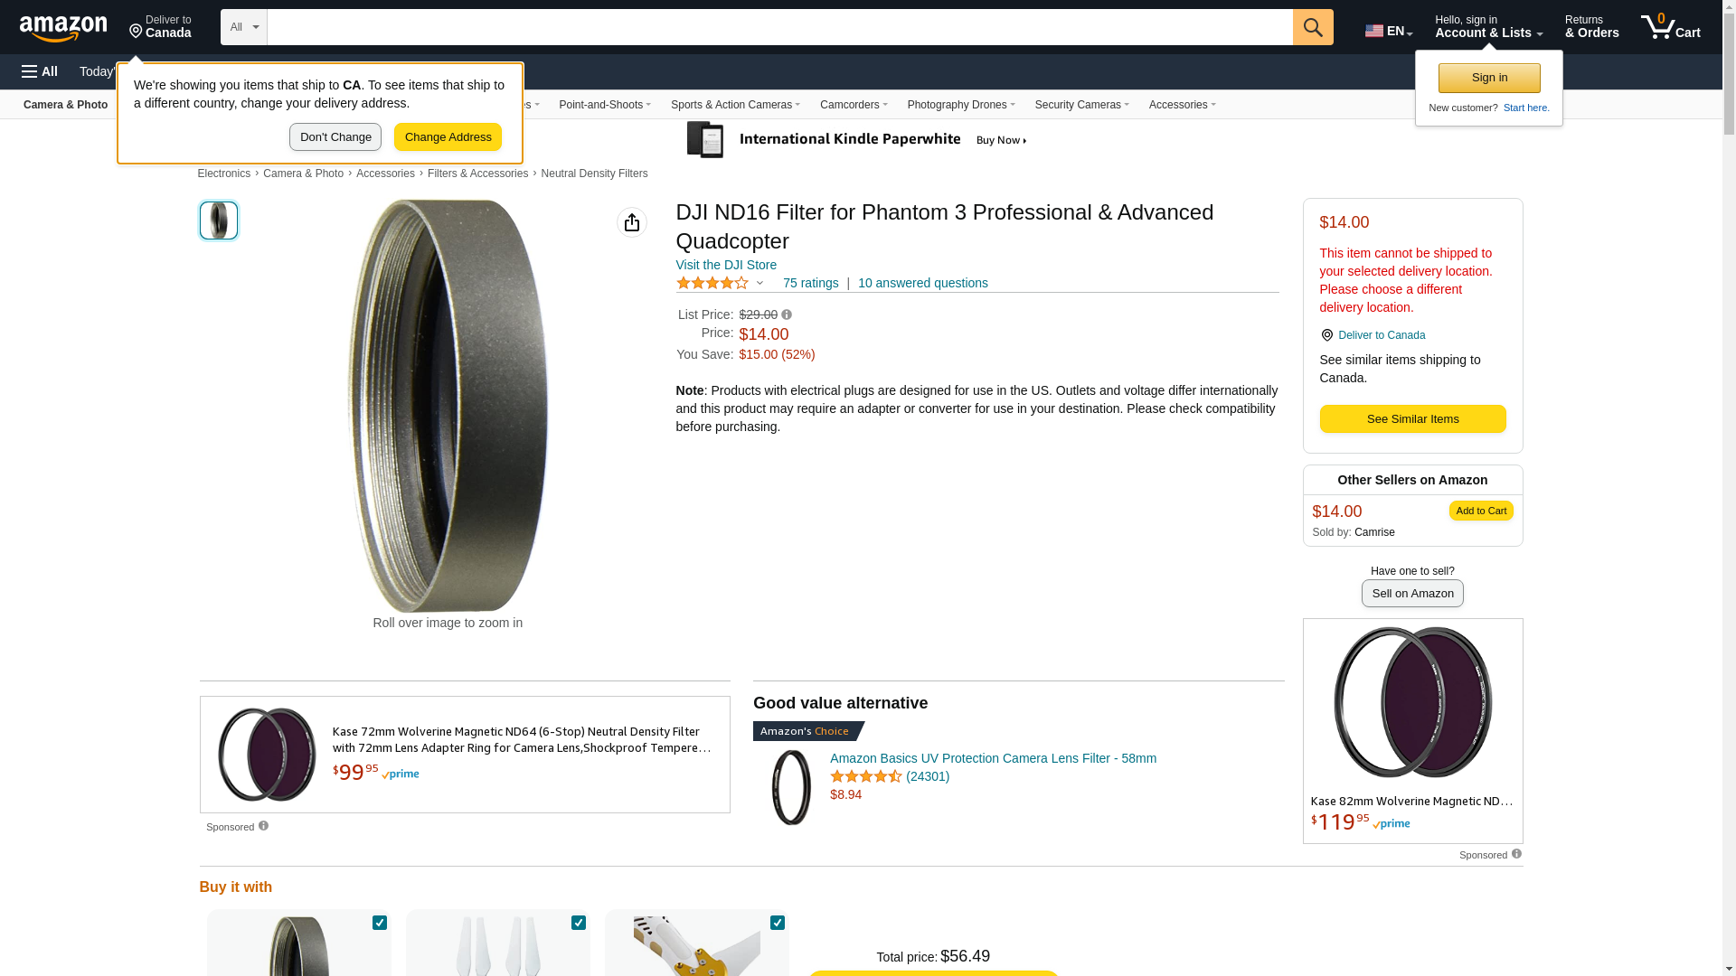Select the ND16 filter product thumbnail
This screenshot has height=976, width=1736.
click(219, 221)
